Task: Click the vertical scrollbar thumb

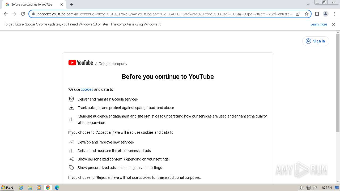Action: pyautogui.click(x=338, y=83)
